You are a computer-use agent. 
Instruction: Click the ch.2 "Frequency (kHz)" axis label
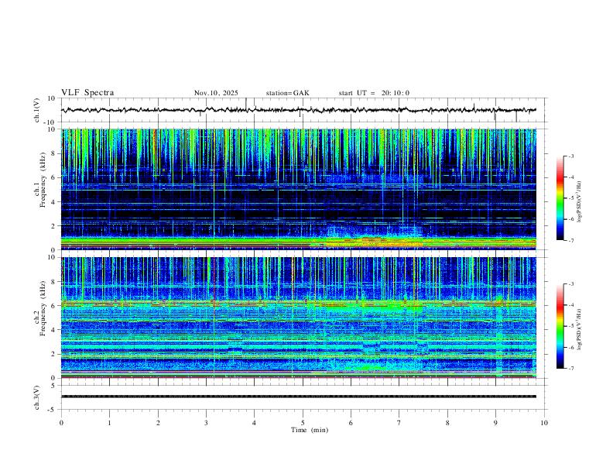click(43, 308)
